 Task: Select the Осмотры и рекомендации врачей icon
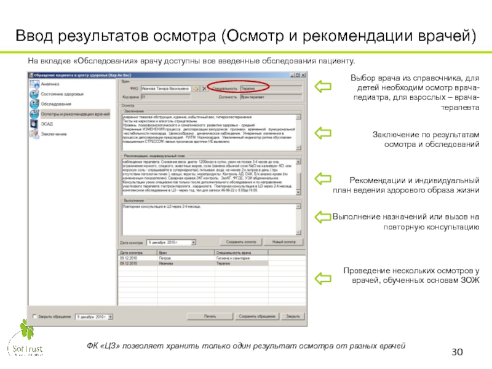34,114
